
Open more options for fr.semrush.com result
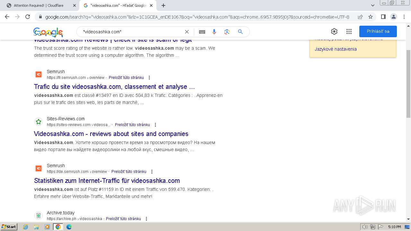point(149,78)
